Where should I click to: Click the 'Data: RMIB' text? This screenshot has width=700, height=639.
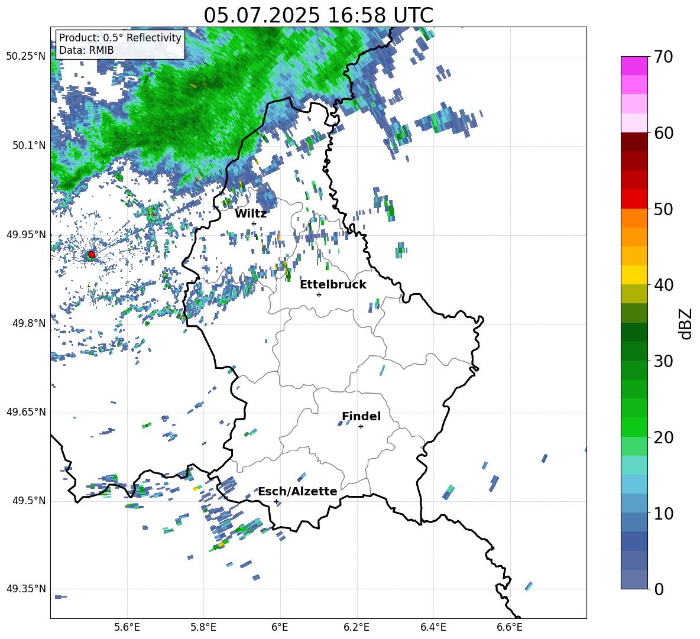86,50
